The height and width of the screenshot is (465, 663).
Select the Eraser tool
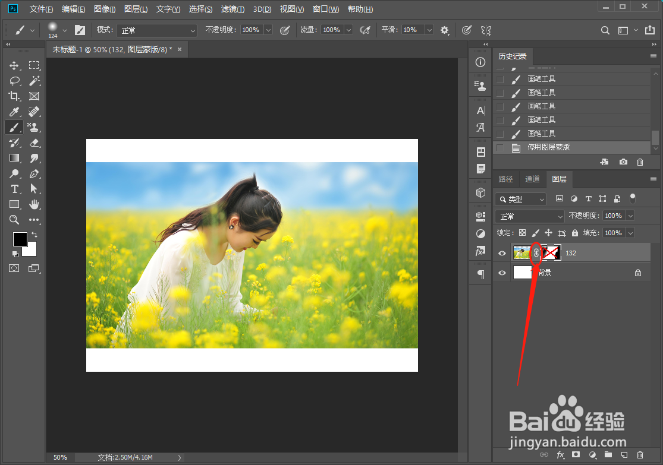coord(34,143)
